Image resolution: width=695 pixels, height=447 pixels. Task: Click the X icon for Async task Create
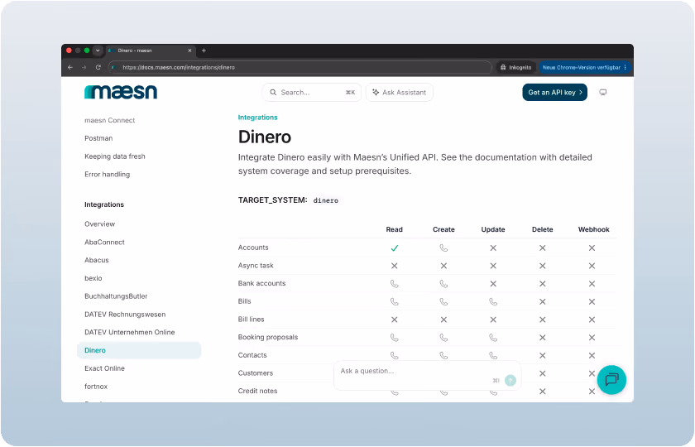443,266
